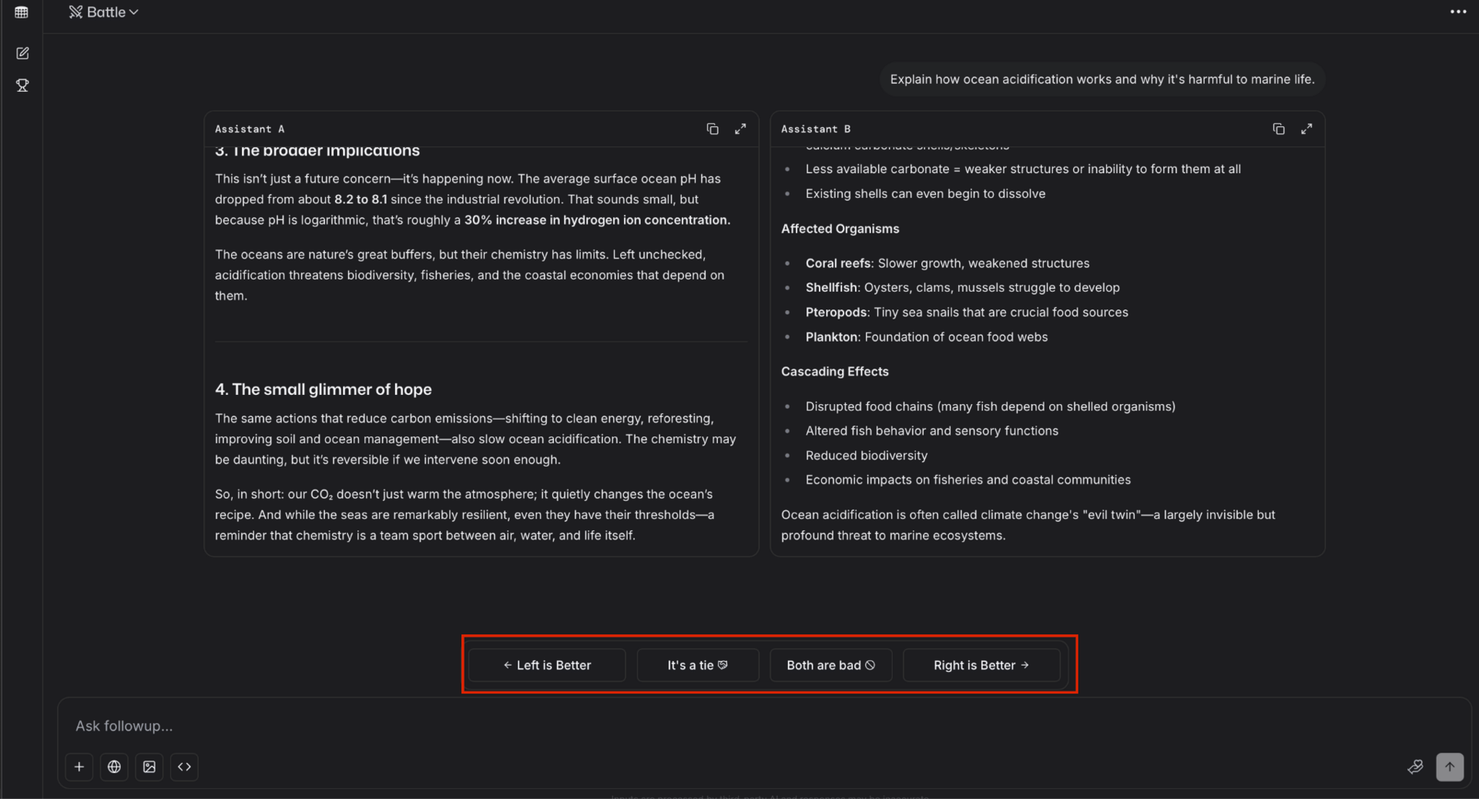Choose "Both are bad" vote
This screenshot has height=799, width=1479.
(830, 665)
